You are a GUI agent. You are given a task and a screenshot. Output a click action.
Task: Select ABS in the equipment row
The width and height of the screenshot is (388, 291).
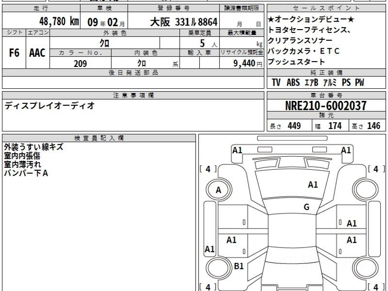click(293, 83)
